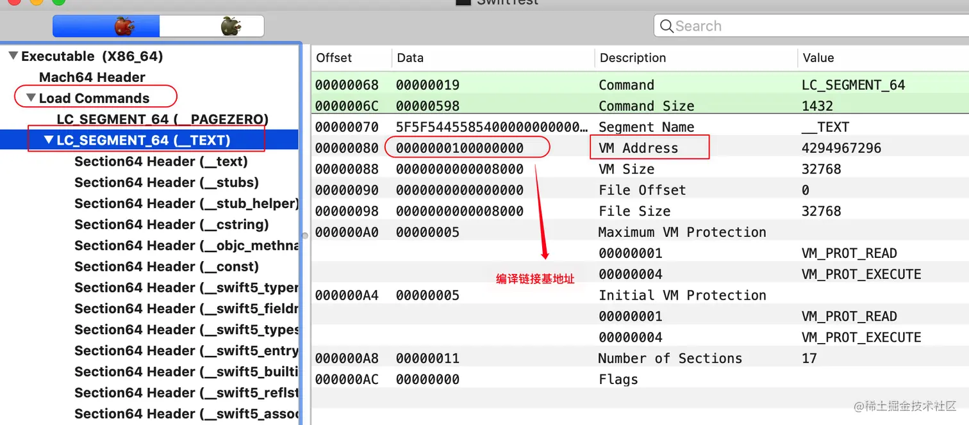Screen dimensions: 969x425
Task: Select the File Size description cell
Action: coord(634,211)
